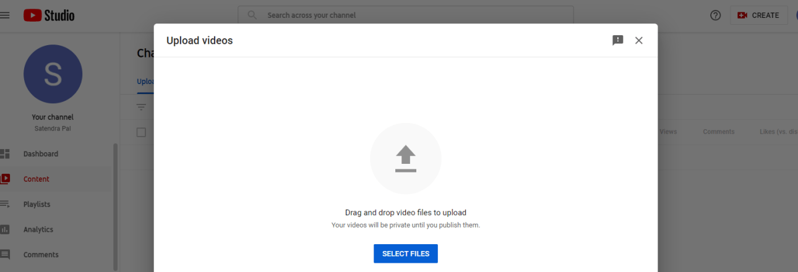Tick the select-all videos checkbox
The height and width of the screenshot is (272, 798).
click(141, 132)
